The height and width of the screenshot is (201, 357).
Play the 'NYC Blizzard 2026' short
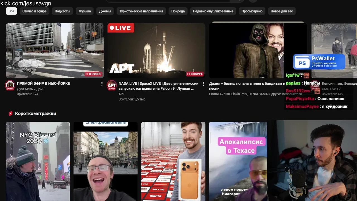(x=38, y=161)
